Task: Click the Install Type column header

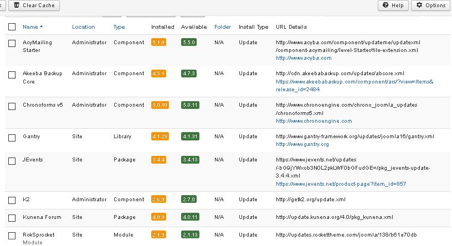Action: pos(253,27)
